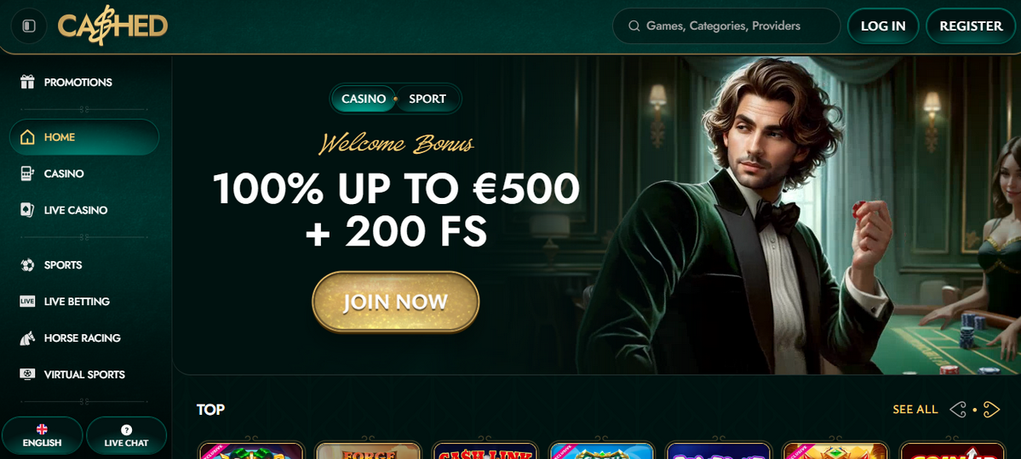This screenshot has height=459, width=1021.
Task: Open the Register button in header
Action: [x=971, y=26]
